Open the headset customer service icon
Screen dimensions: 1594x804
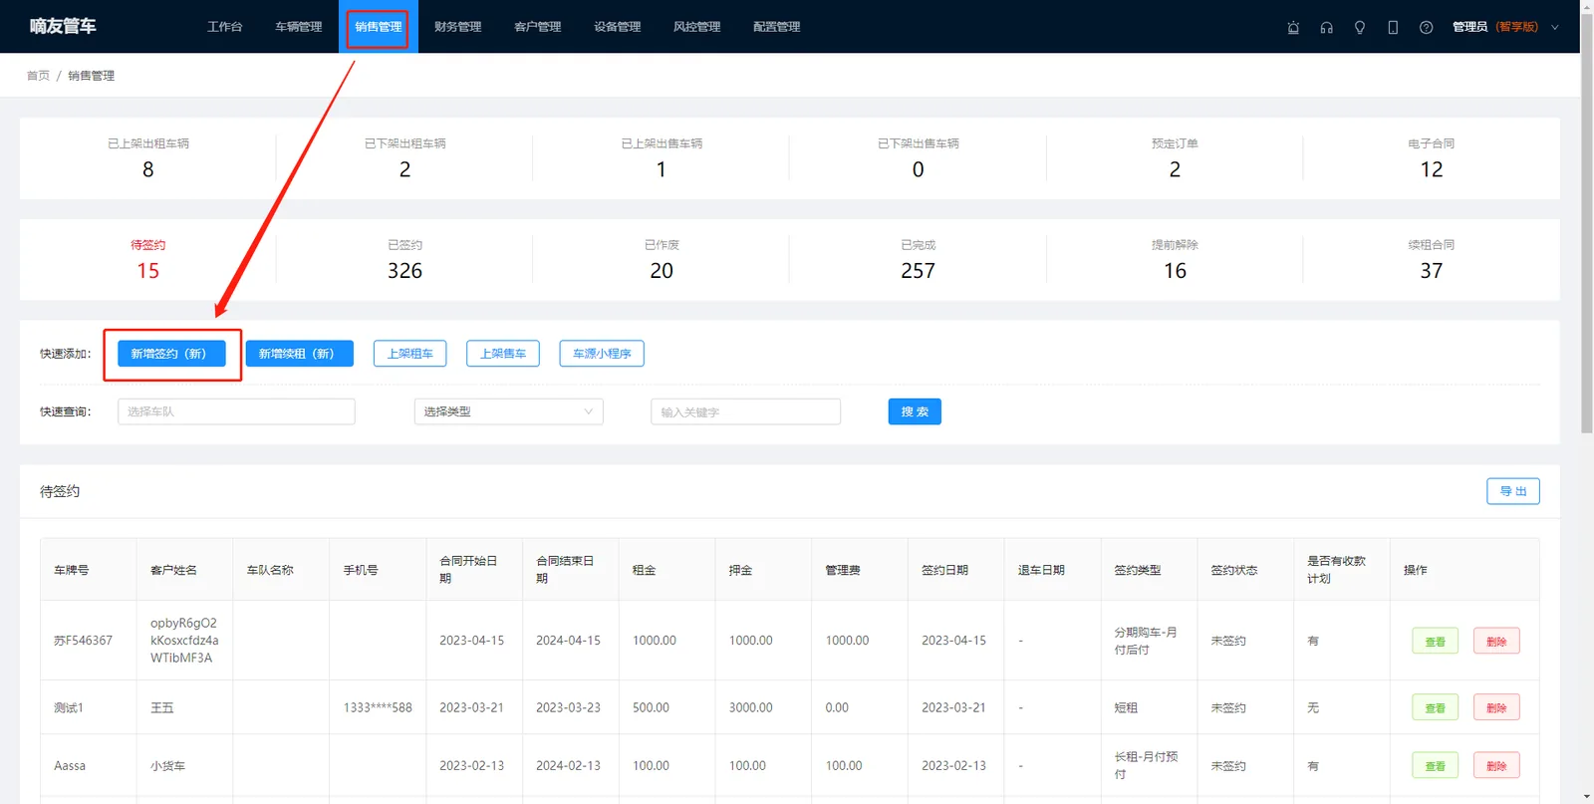(1326, 27)
